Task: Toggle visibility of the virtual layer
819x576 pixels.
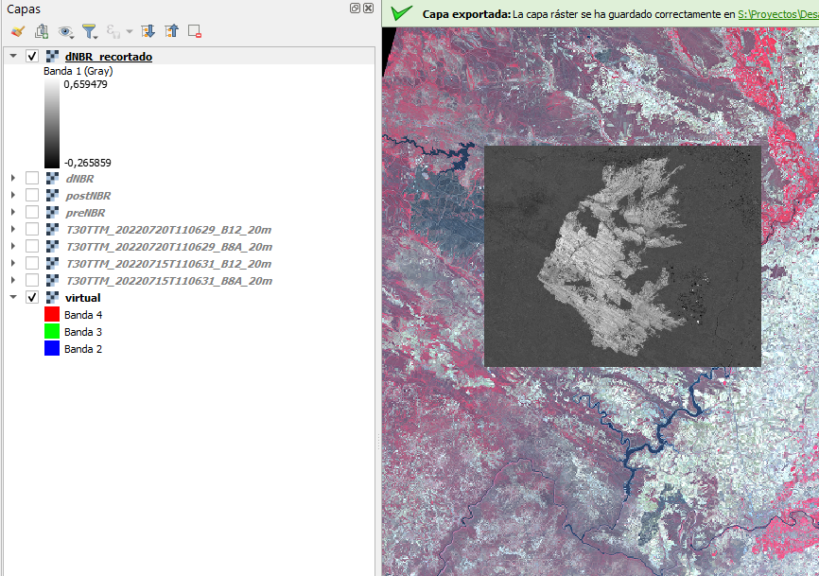Action: coord(32,298)
